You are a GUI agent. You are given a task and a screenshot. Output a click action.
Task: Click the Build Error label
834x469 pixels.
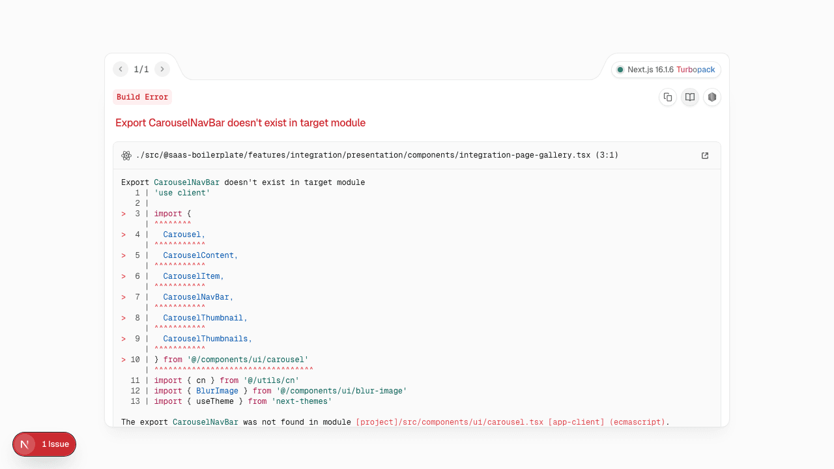point(142,97)
